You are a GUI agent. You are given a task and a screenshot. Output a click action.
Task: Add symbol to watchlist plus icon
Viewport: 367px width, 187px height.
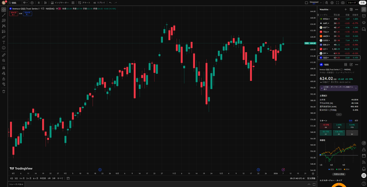(x=346, y=9)
